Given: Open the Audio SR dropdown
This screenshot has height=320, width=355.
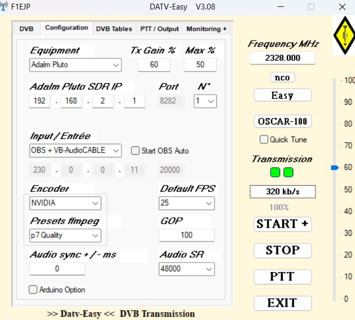Looking at the screenshot, I should 186,269.
